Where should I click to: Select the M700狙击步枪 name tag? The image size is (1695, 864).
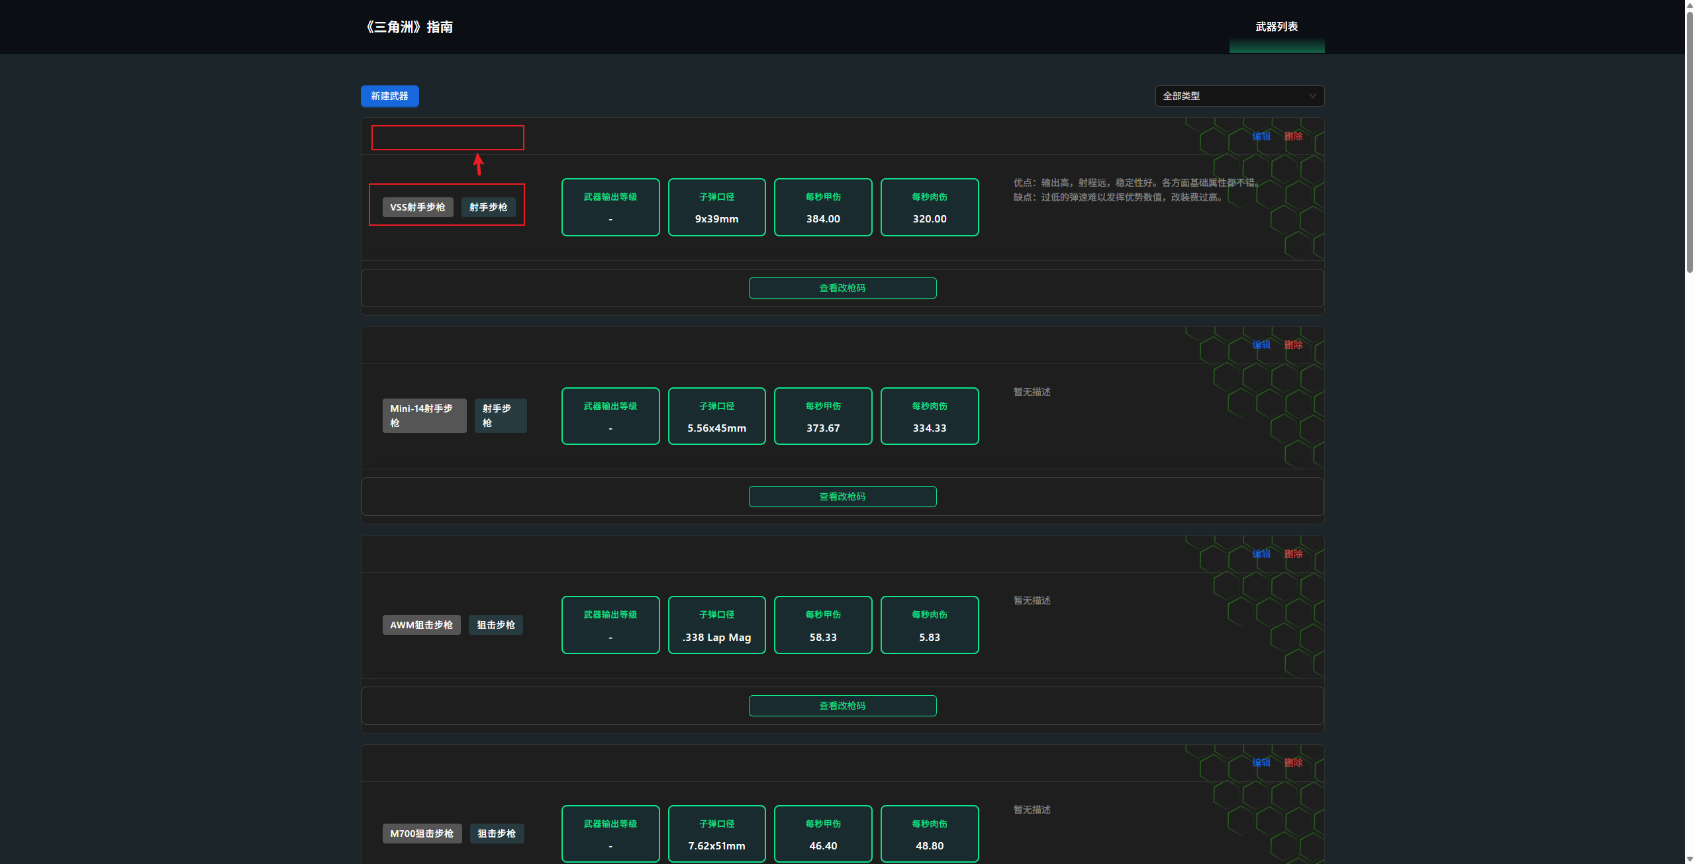point(422,834)
